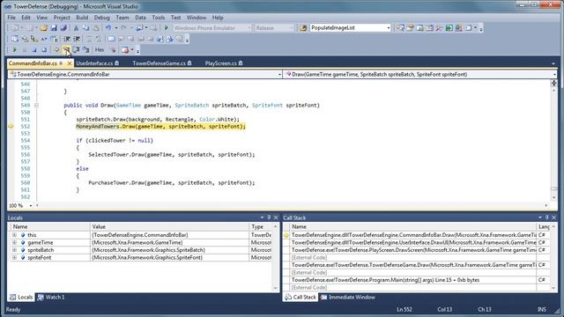Open Solution Explorer from toolbar icon
The height and width of the screenshot is (317, 564).
pos(400,27)
